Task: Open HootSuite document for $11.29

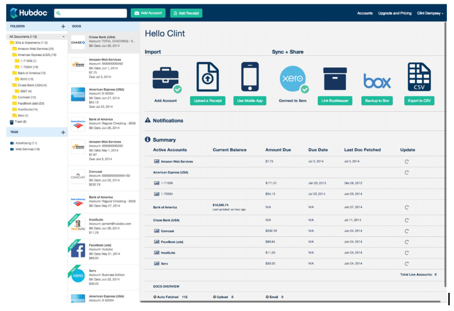Action: (104, 226)
